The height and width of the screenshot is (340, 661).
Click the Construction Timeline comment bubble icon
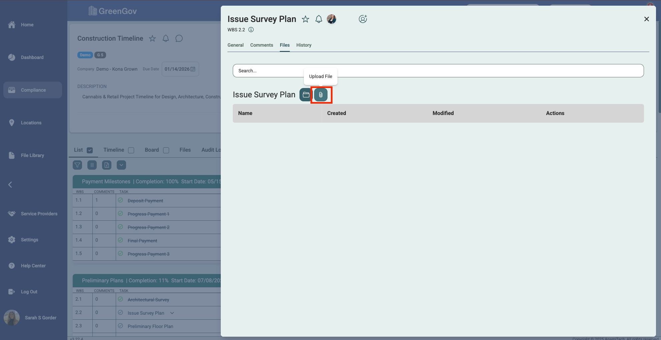179,38
